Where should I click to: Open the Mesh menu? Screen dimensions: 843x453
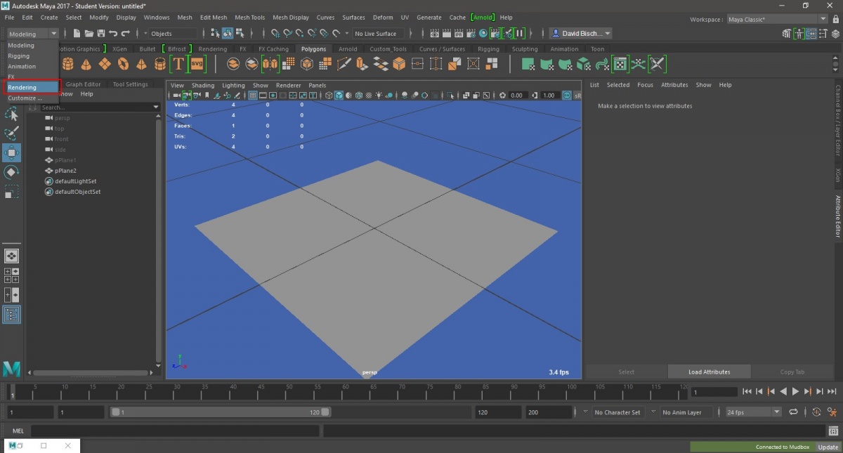185,18
